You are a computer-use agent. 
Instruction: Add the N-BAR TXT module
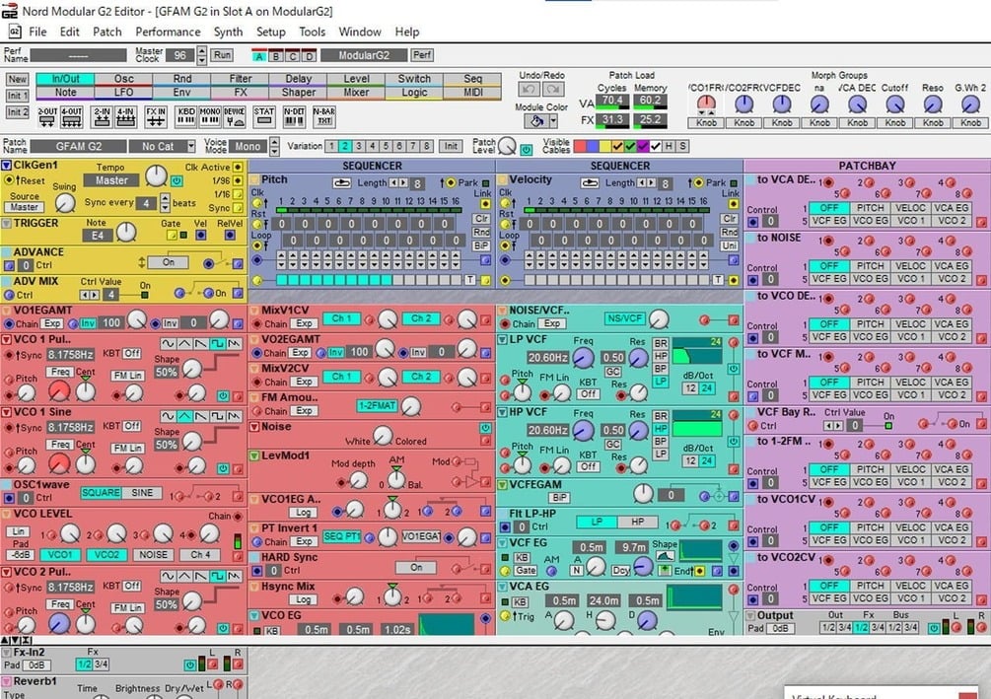[324, 117]
